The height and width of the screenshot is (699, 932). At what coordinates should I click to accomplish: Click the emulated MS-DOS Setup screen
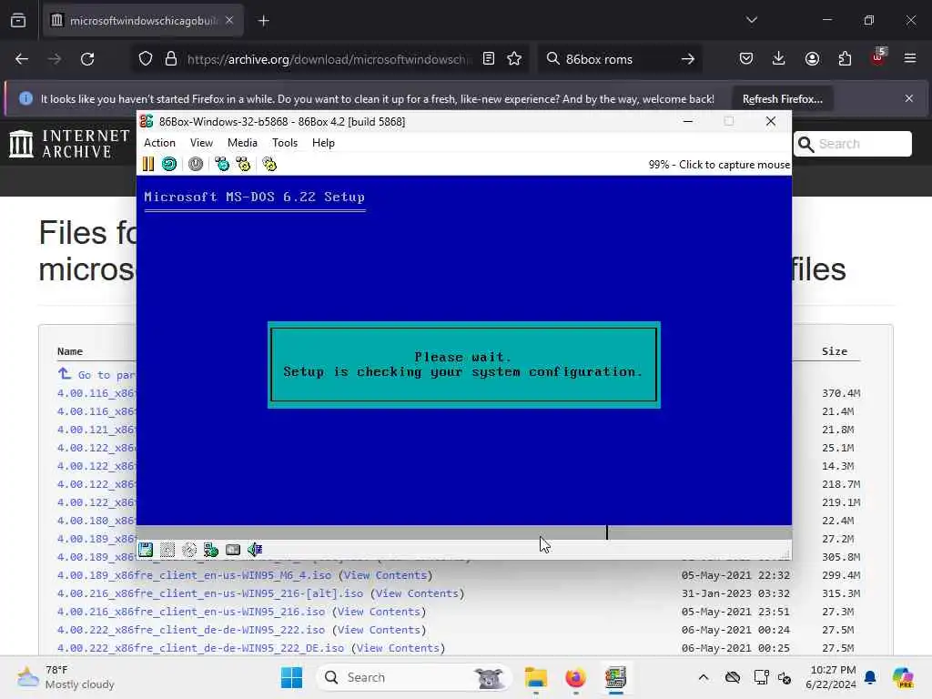click(463, 350)
